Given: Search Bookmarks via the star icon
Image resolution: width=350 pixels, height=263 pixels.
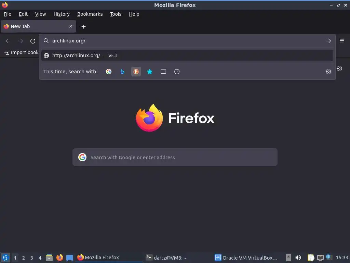Looking at the screenshot, I should (150, 72).
